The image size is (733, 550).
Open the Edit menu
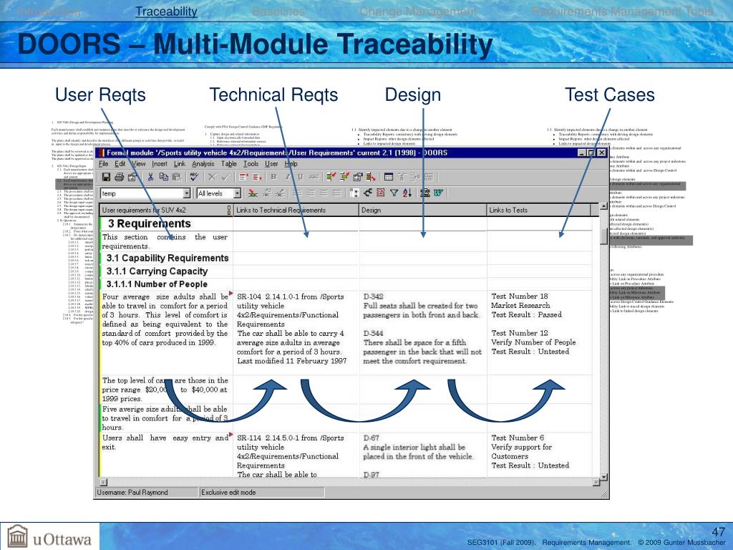(120, 164)
